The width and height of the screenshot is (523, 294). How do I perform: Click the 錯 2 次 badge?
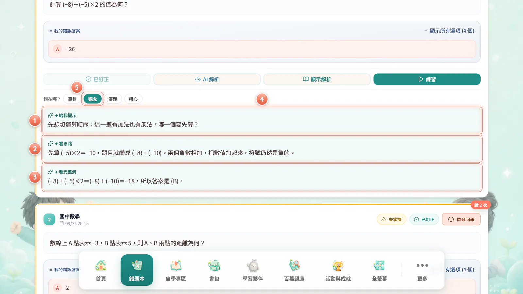point(481,205)
